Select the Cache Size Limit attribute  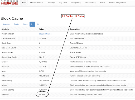[8, 38]
